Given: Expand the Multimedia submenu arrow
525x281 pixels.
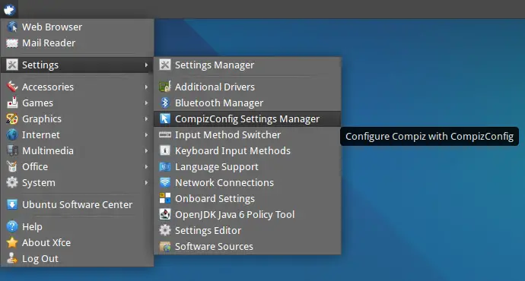Looking at the screenshot, I should 146,150.
